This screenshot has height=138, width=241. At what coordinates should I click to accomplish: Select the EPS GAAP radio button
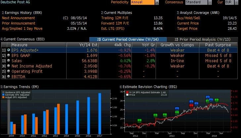[x=9, y=55]
